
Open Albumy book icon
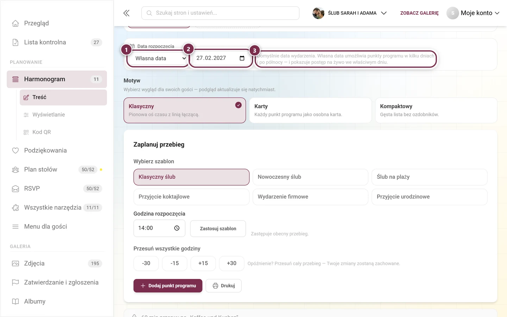coord(15,302)
